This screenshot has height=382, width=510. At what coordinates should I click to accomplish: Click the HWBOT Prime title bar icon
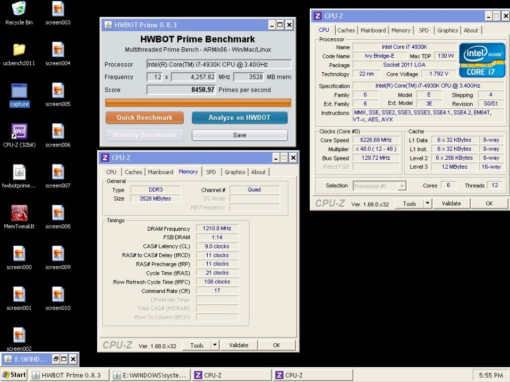[x=108, y=25]
